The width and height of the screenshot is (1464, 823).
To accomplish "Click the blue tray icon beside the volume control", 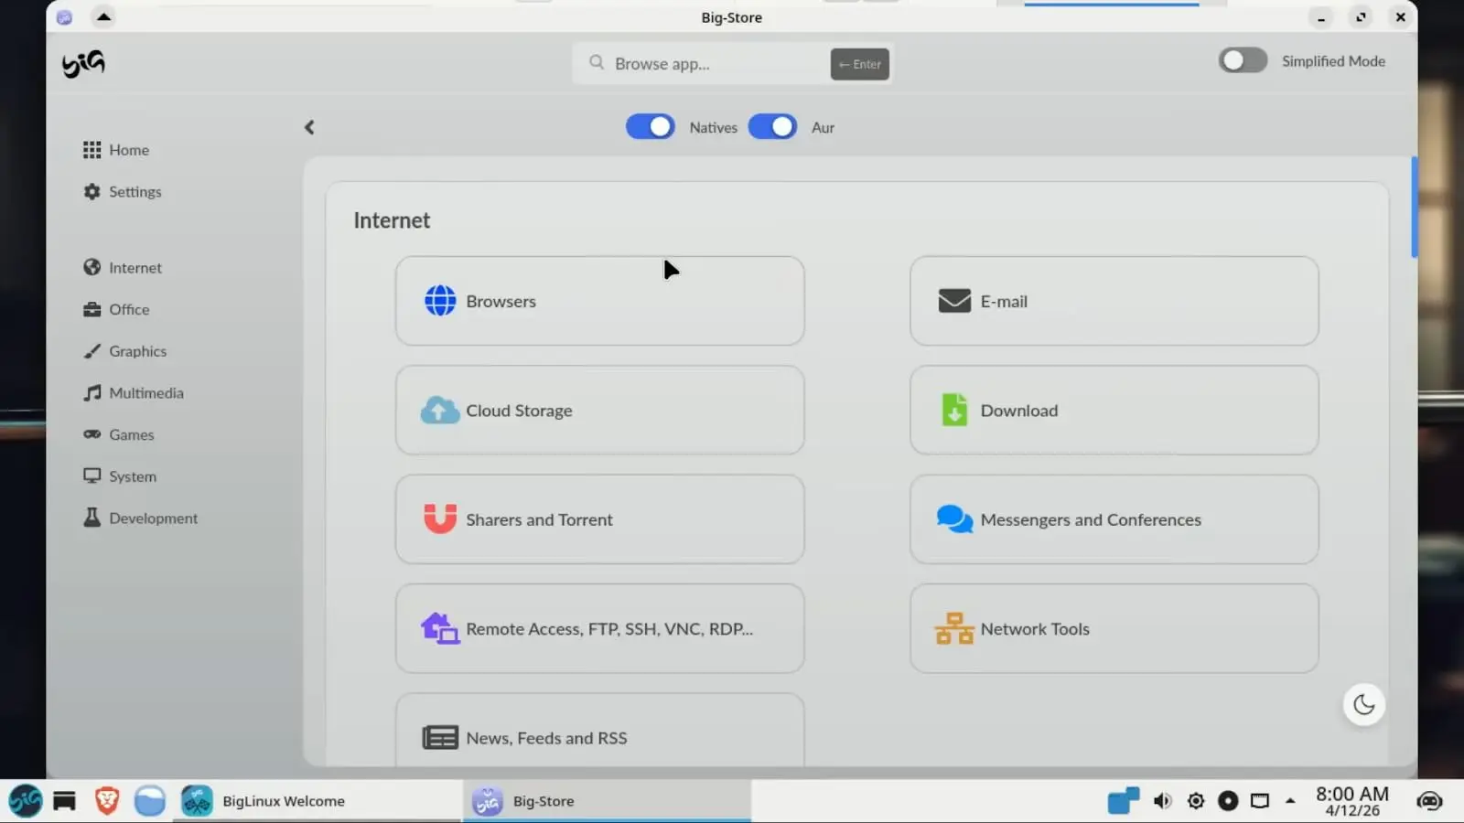I will 1123,800.
